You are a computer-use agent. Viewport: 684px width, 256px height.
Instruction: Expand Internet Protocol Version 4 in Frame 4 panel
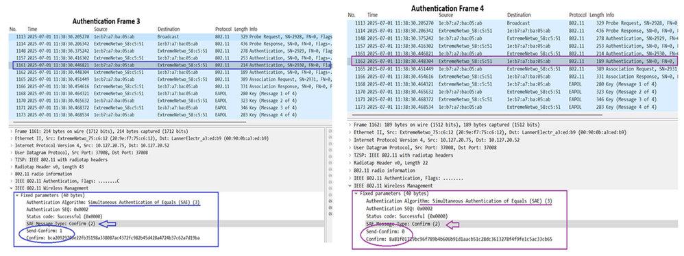(350, 140)
